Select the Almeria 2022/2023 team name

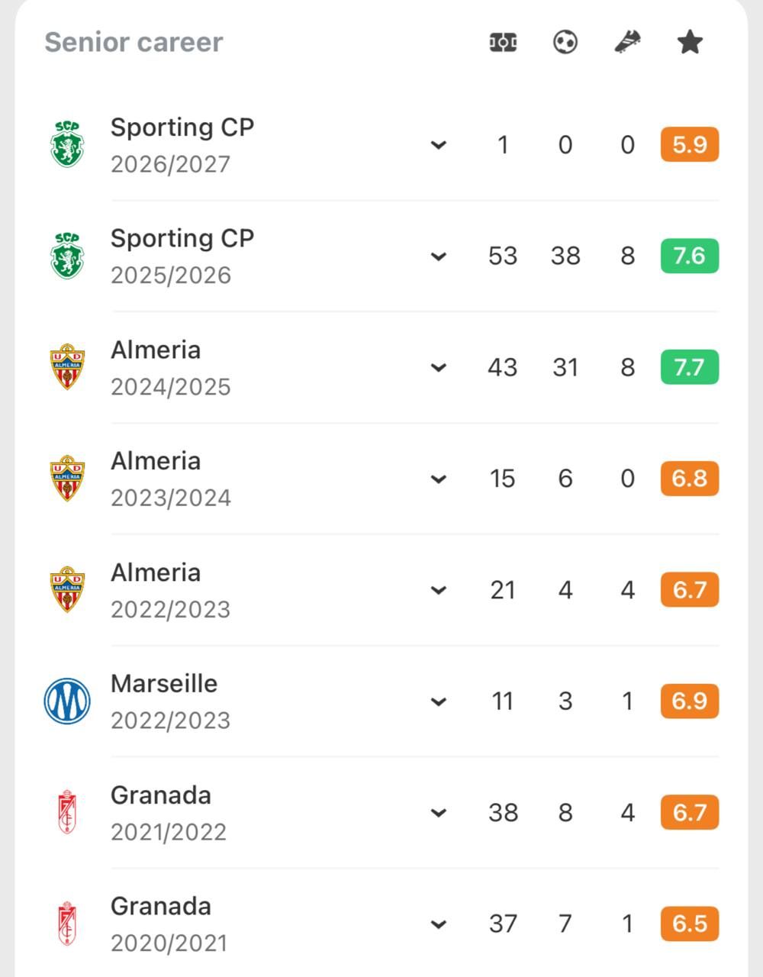[x=156, y=572]
